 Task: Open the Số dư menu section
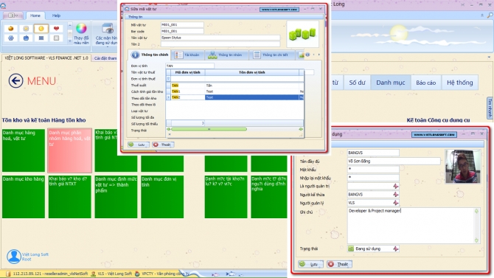357,83
